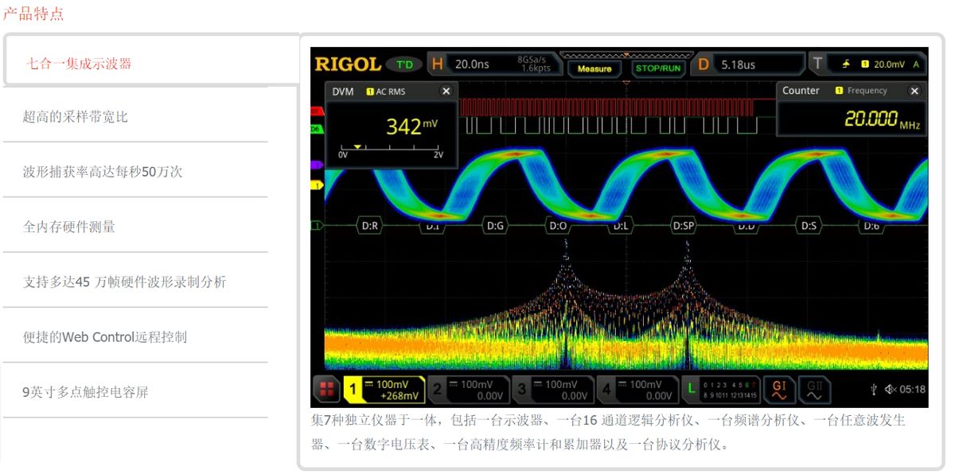The height and width of the screenshot is (474, 955).
Task: Enable channel 4
Action: [x=637, y=389]
